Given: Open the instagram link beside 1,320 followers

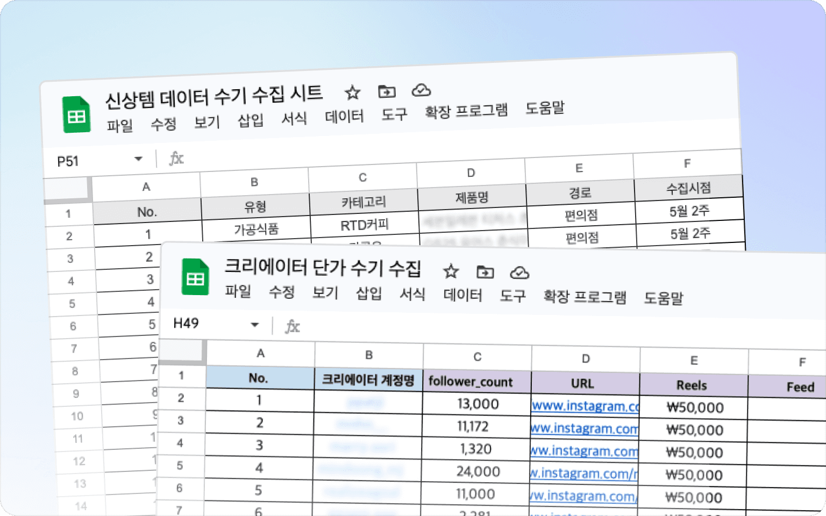Looking at the screenshot, I should [x=585, y=451].
